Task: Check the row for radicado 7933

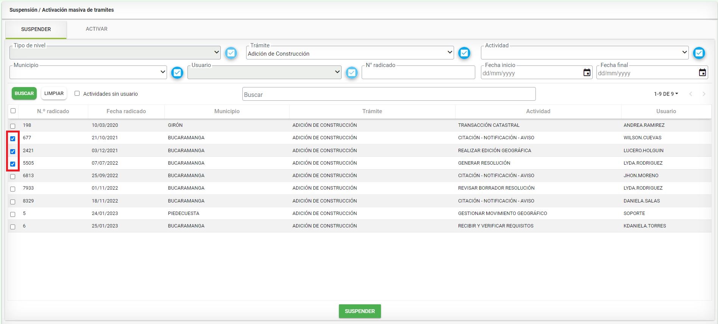Action: tap(13, 189)
